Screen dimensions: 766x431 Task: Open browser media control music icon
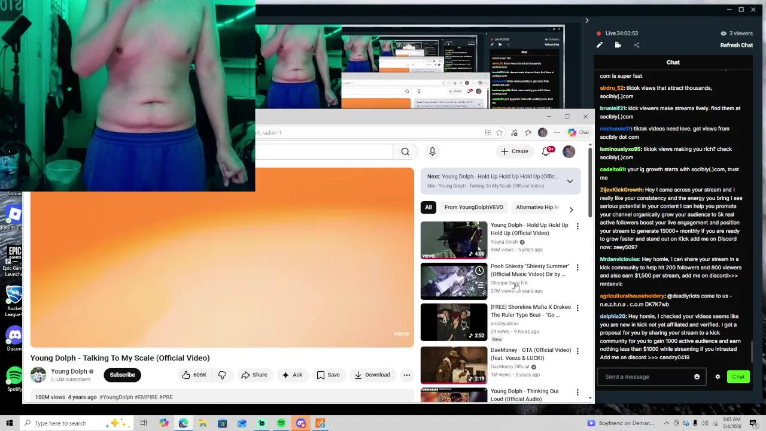coord(514,132)
